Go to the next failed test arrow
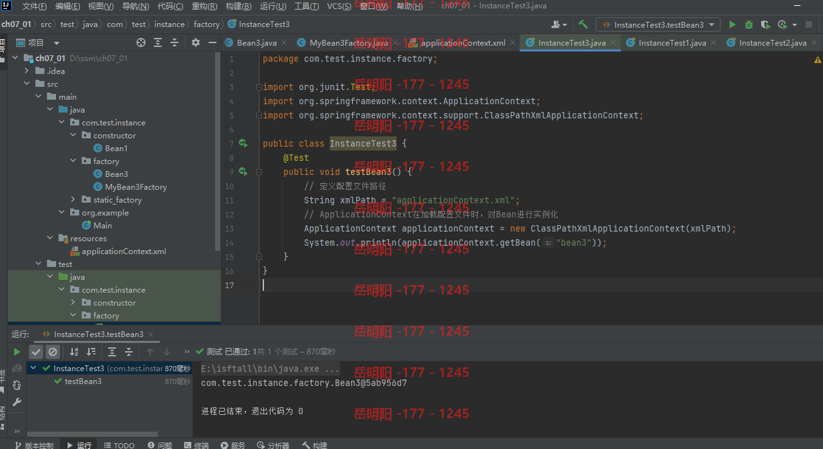The image size is (823, 449). pos(167,352)
